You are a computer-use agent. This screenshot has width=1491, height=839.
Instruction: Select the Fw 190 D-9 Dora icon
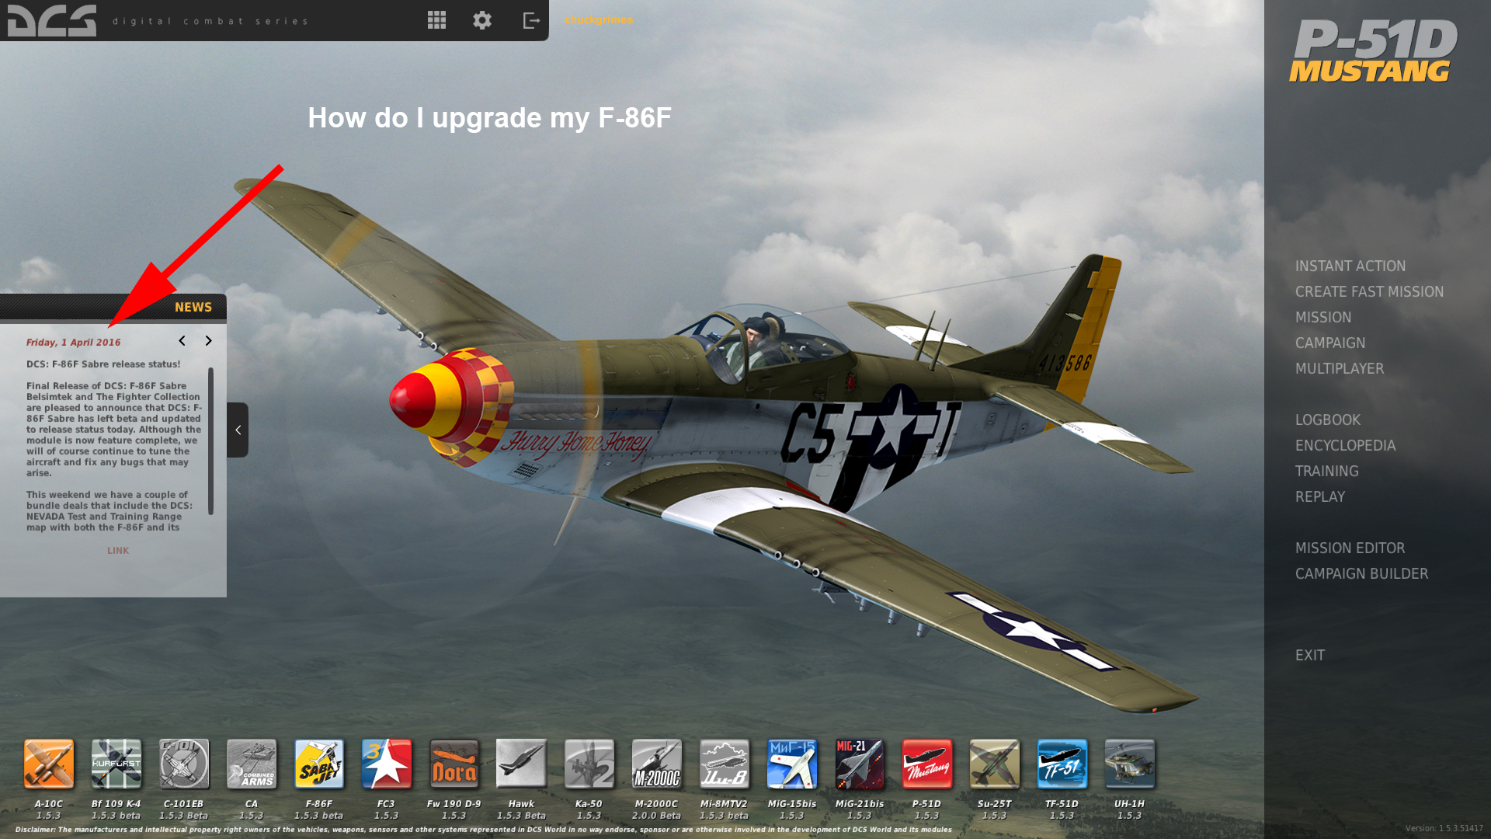454,764
